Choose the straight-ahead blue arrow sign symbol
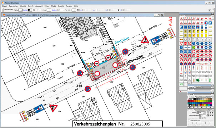Screen dimensions: 216x128 tap(202, 43)
